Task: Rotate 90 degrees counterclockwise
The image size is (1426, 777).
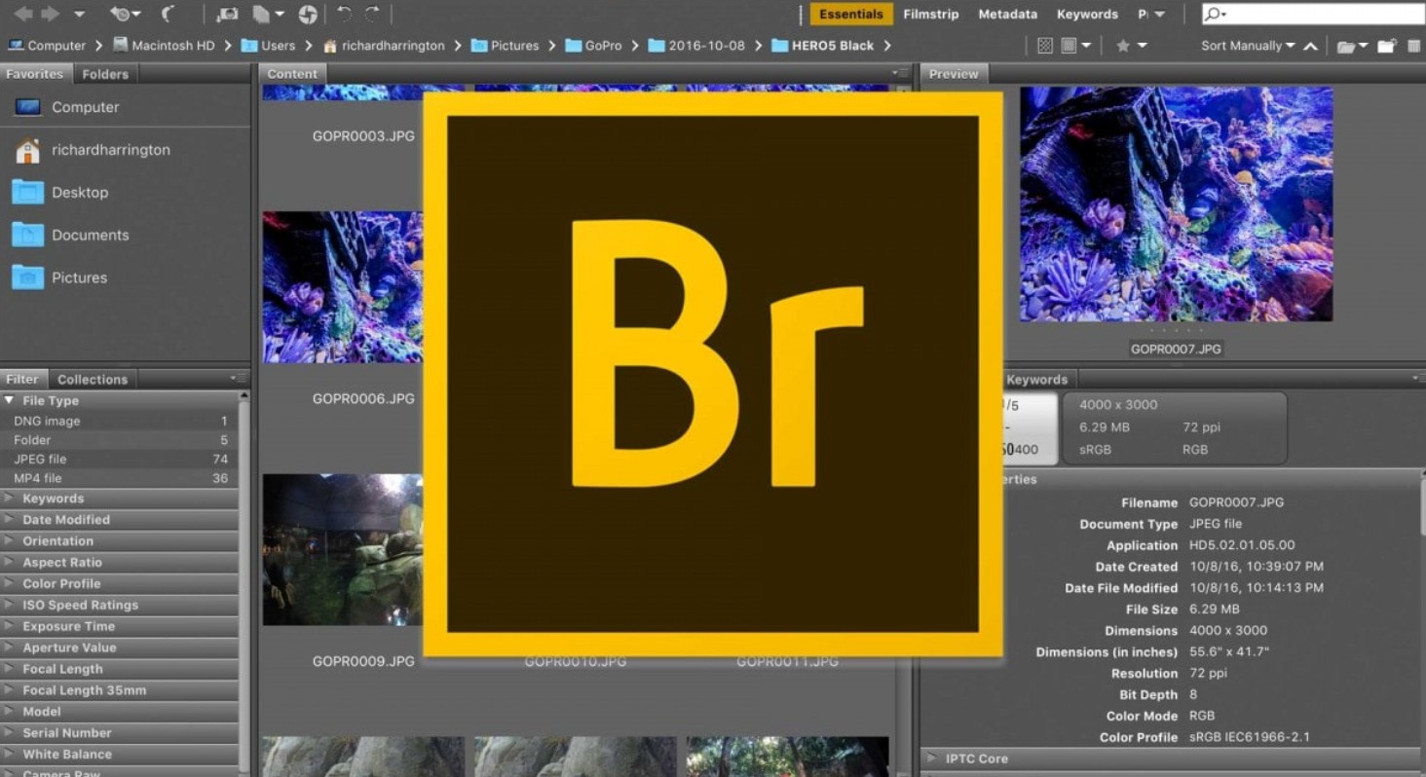Action: click(x=343, y=15)
